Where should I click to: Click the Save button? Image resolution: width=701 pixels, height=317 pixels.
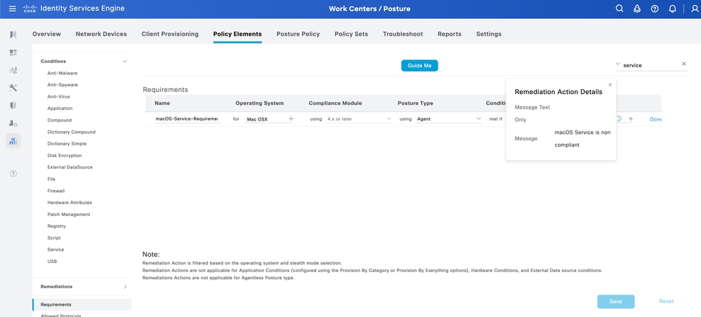[615, 302]
